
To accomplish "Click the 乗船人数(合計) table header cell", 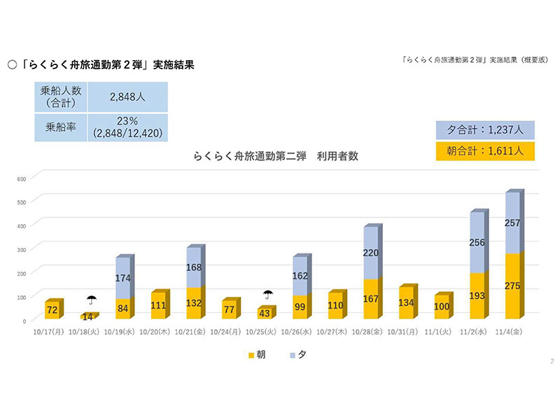I will click(x=61, y=97).
